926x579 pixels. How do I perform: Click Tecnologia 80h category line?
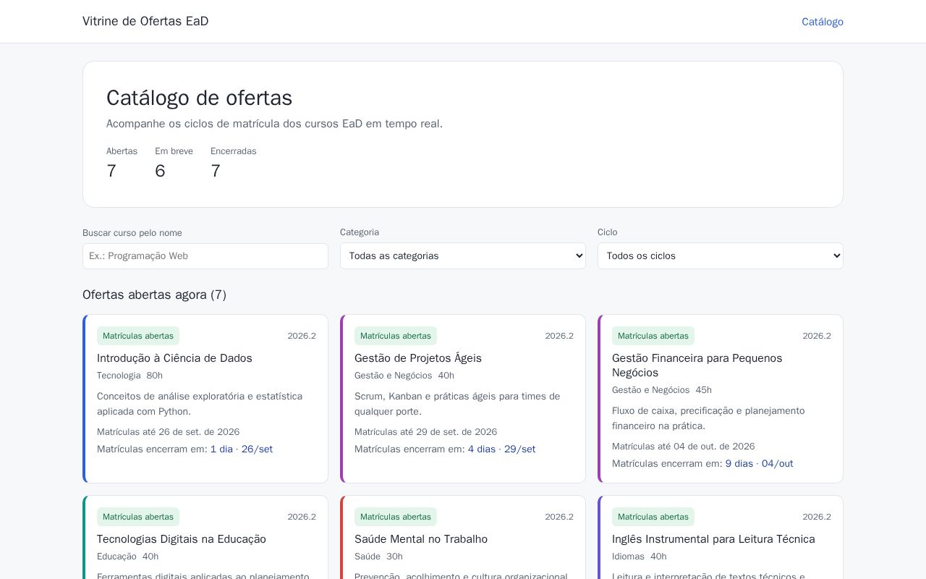(129, 376)
